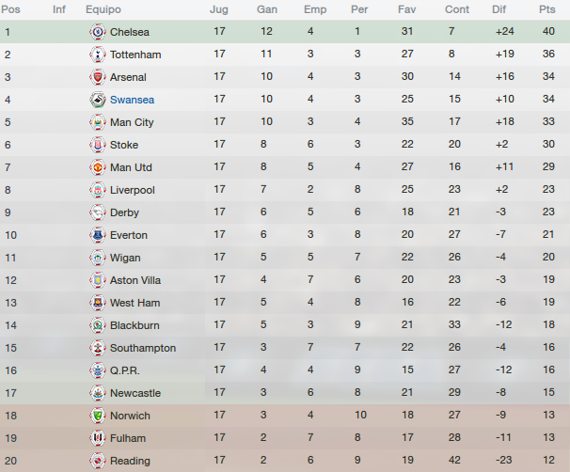Sort by the Gan column header

click(x=267, y=9)
